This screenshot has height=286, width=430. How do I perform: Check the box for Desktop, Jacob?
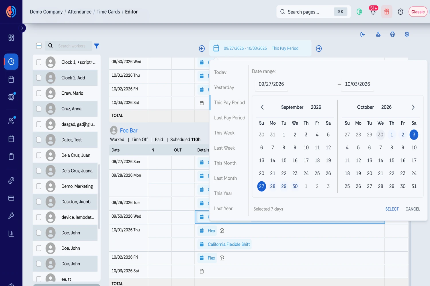tap(39, 202)
